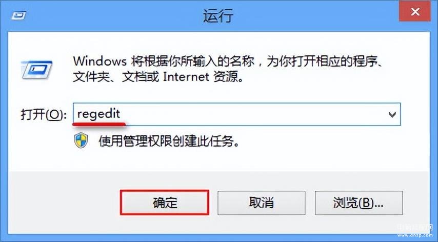
Task: Cancel the dialog via 取消 button
Action: click(261, 203)
